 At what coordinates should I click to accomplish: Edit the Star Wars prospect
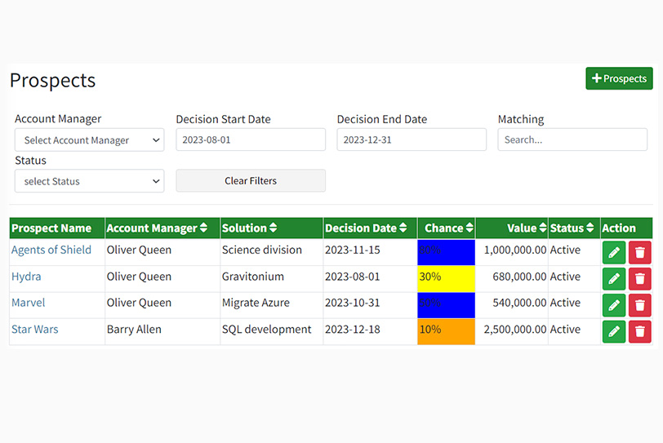pyautogui.click(x=614, y=331)
